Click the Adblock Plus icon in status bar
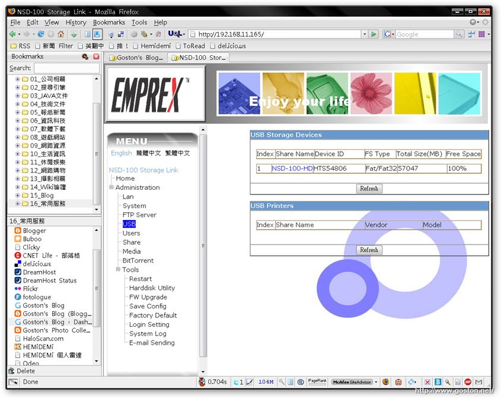 468,382
